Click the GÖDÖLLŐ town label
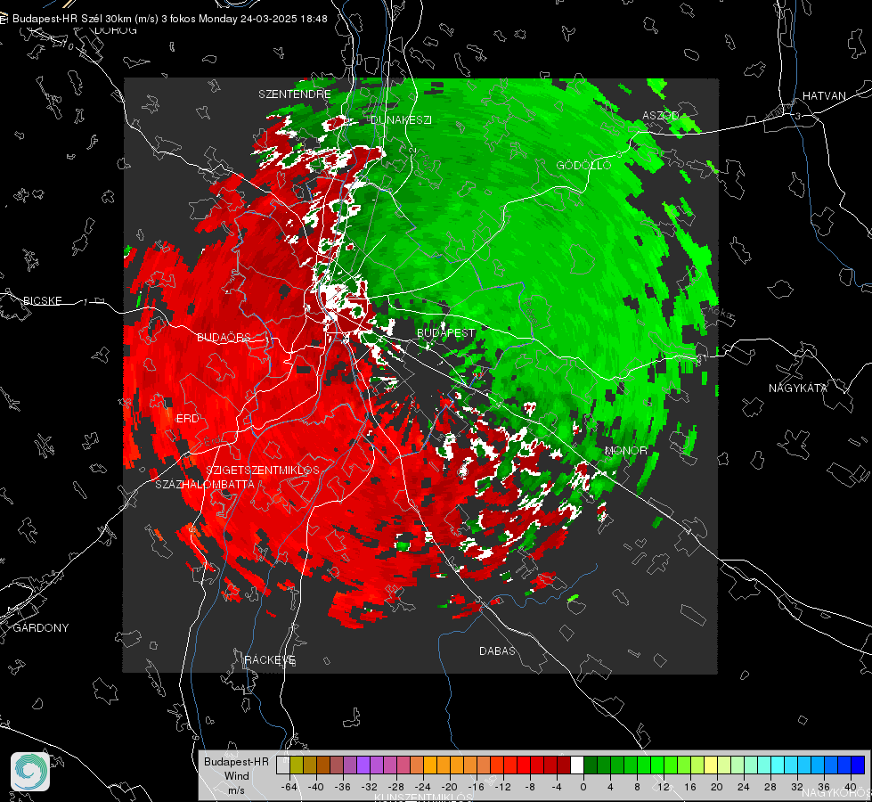 583,165
